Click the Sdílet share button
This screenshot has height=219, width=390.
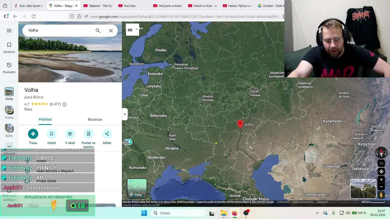tap(107, 137)
